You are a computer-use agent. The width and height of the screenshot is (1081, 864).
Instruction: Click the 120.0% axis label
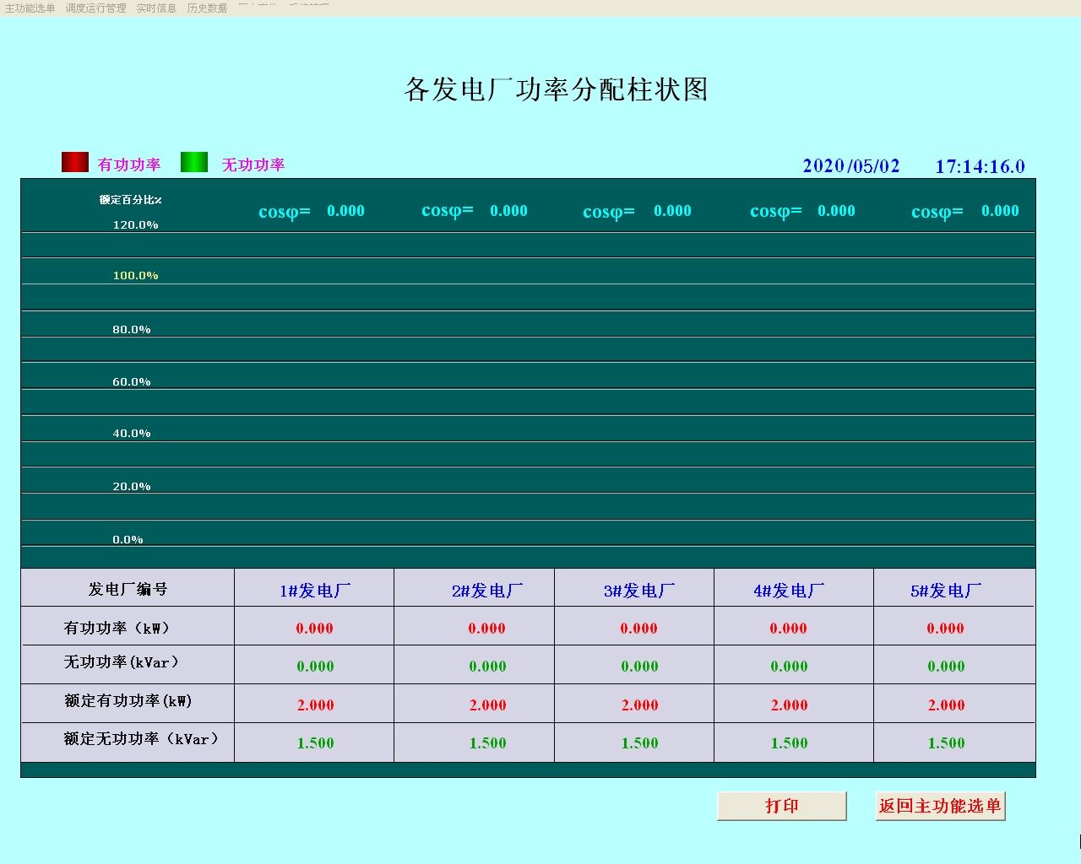point(135,224)
